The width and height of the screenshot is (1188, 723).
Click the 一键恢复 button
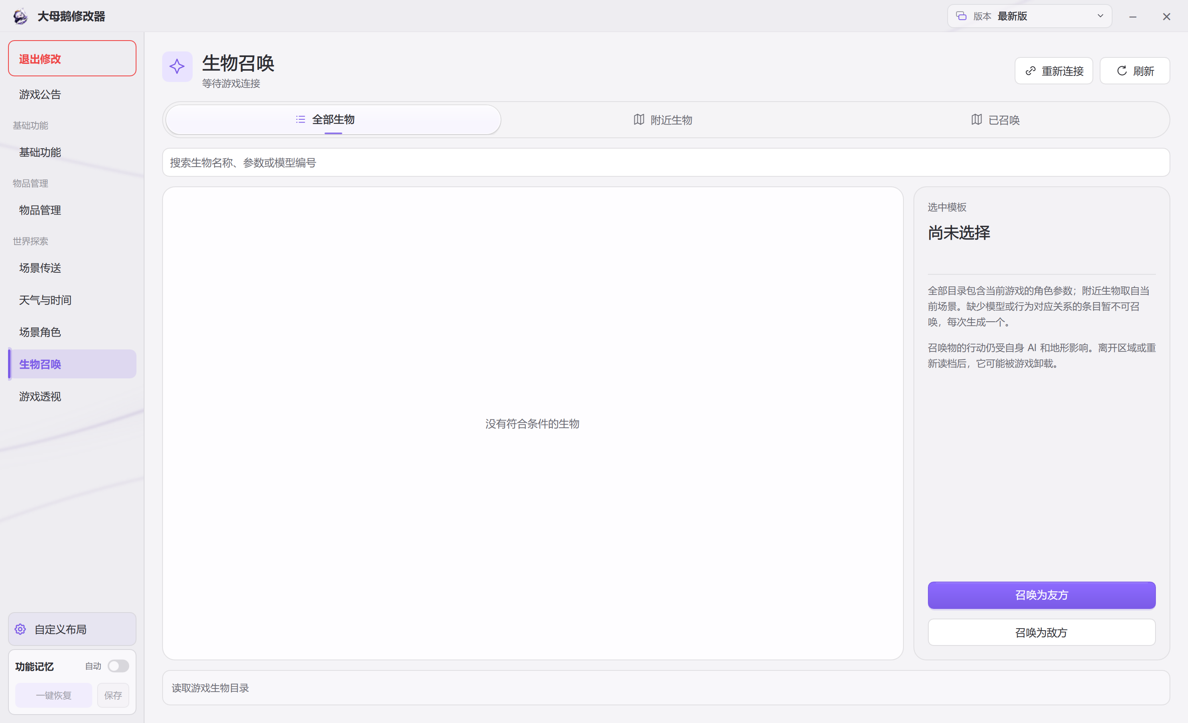pos(53,695)
